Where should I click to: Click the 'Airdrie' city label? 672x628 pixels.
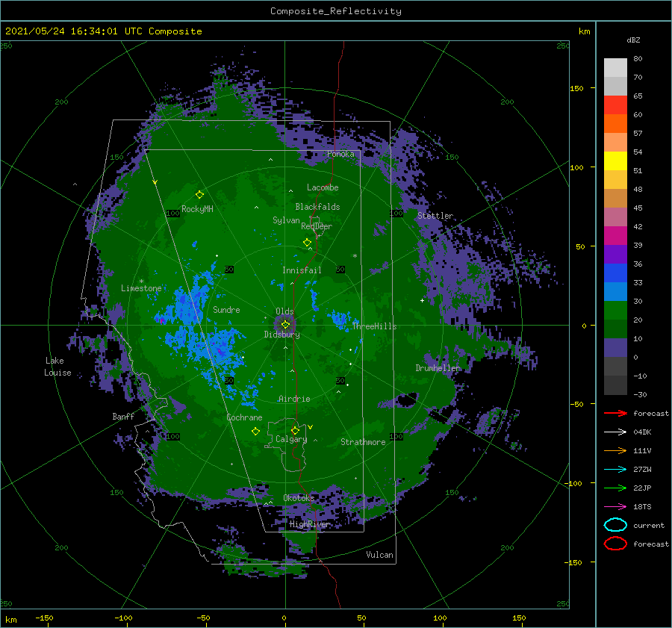(x=294, y=399)
